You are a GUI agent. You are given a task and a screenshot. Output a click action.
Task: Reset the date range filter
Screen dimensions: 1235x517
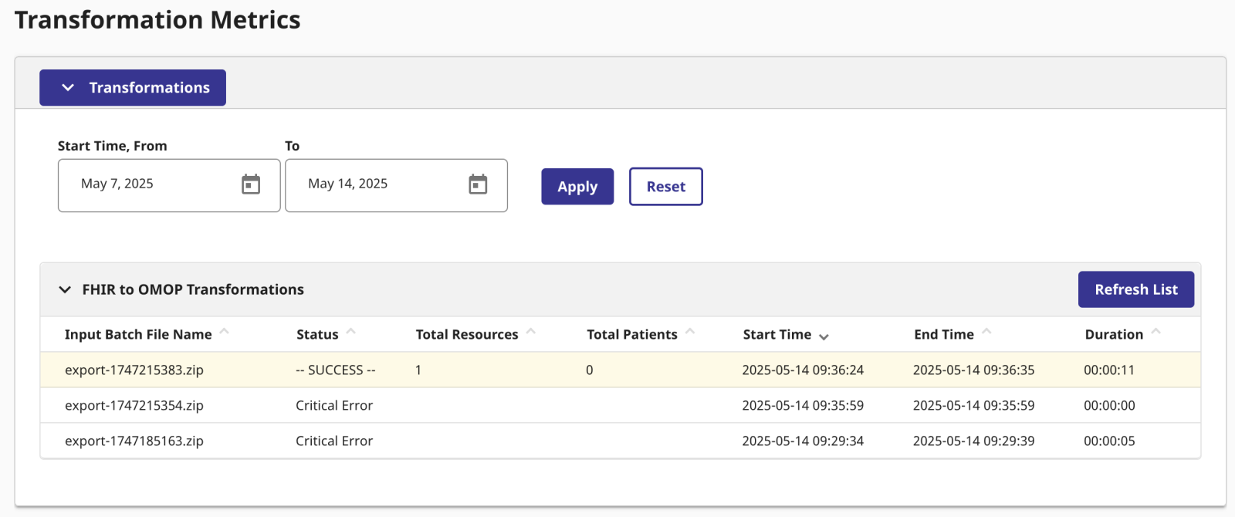665,187
